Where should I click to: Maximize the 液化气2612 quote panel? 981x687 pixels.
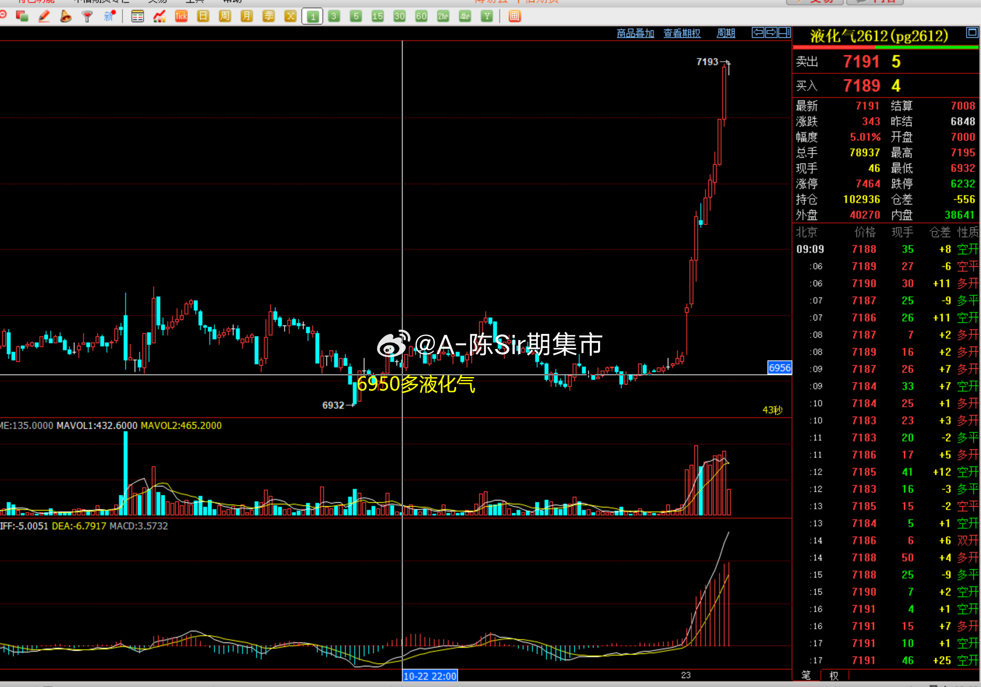click(972, 33)
